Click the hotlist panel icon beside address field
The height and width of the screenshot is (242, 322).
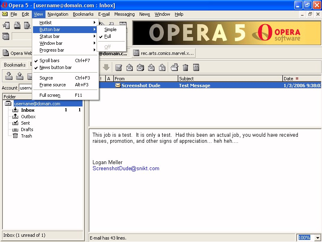click(x=6, y=36)
